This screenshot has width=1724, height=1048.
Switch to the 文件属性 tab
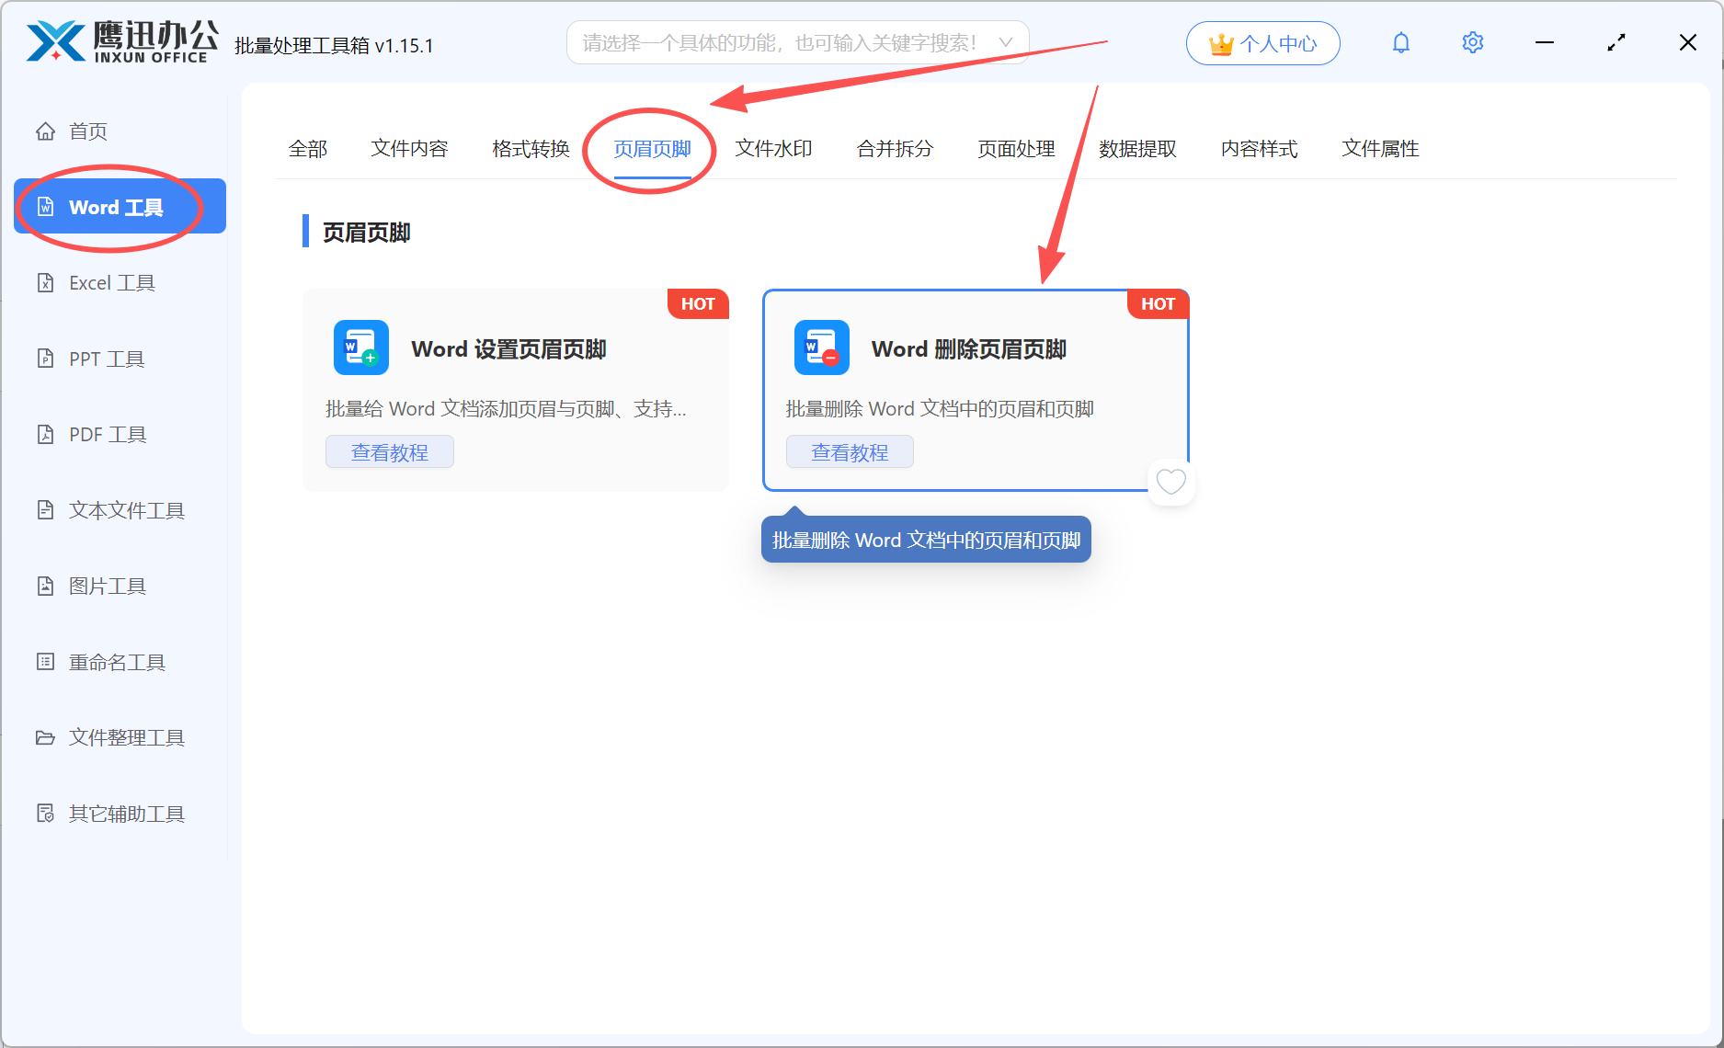coord(1380,149)
